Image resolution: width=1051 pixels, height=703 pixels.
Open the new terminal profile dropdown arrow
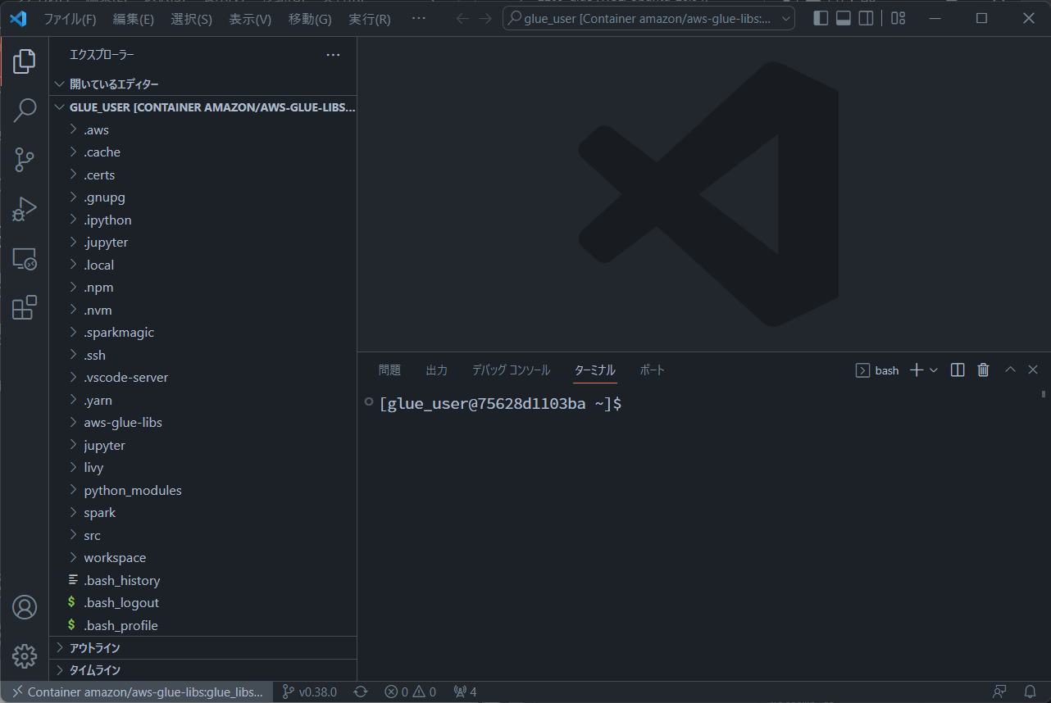[x=934, y=370]
